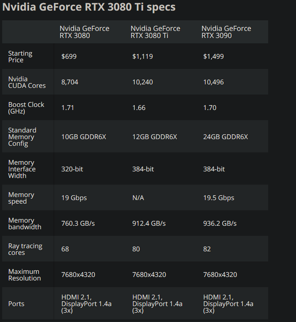Click the $1,499 price value
This screenshot has height=322, width=296.
(213, 57)
